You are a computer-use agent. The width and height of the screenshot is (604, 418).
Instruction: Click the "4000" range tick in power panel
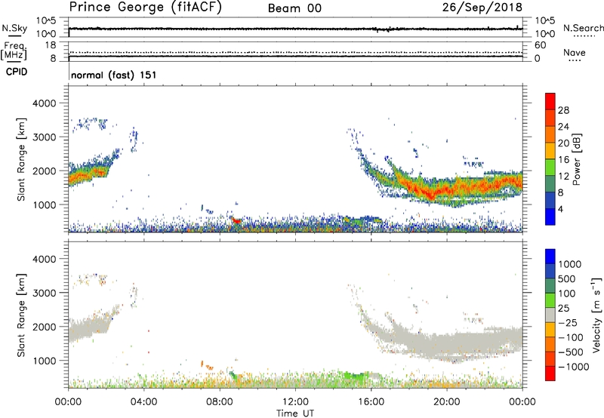point(44,103)
